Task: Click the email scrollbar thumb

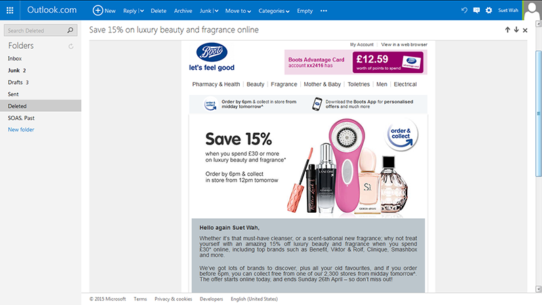Action: pyautogui.click(x=538, y=113)
